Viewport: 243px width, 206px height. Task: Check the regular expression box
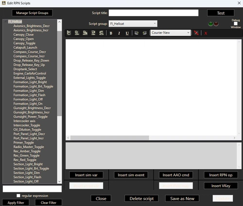[18, 196]
